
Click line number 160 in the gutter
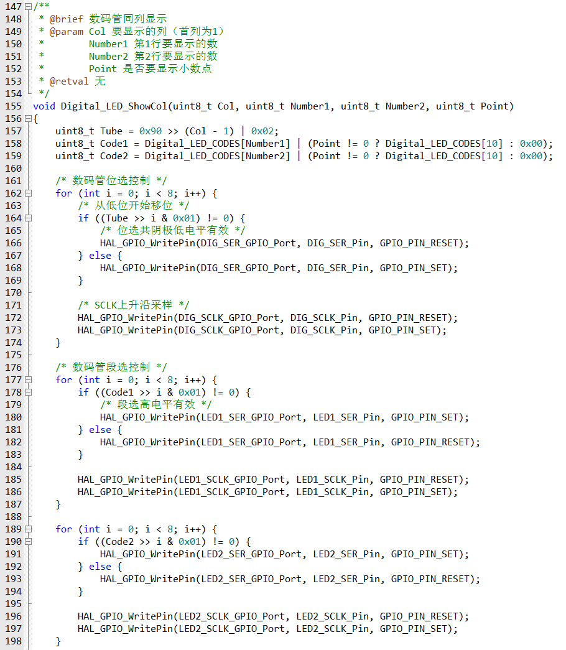(13, 169)
